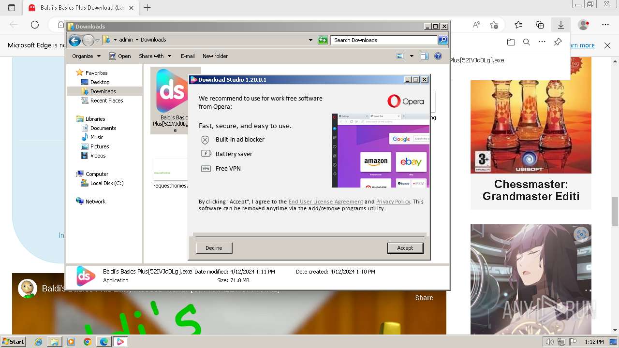Close the Baldi's Basics Plus Download tab
Image resolution: width=619 pixels, height=348 pixels.
[x=132, y=8]
